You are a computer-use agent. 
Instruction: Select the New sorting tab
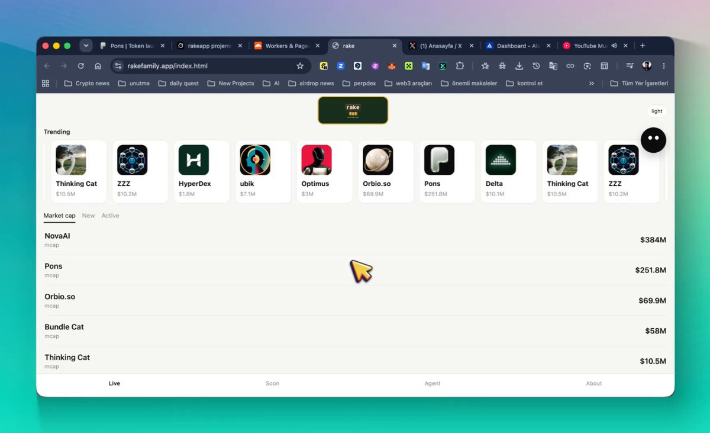click(88, 216)
